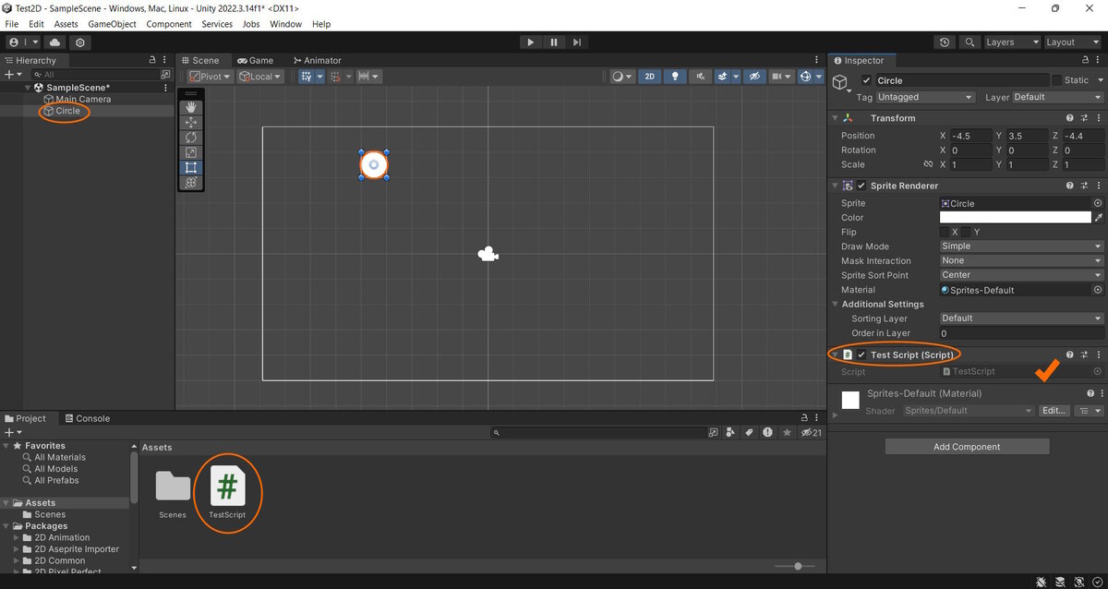Open the Layer dropdown showing Default
This screenshot has height=589, width=1108.
click(1057, 97)
